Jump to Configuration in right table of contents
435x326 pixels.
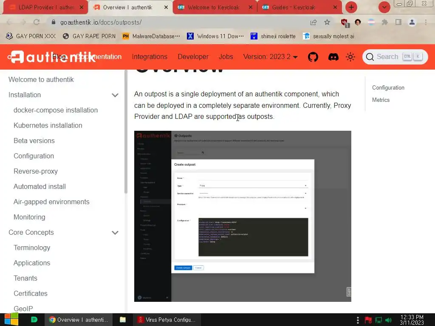coord(388,87)
